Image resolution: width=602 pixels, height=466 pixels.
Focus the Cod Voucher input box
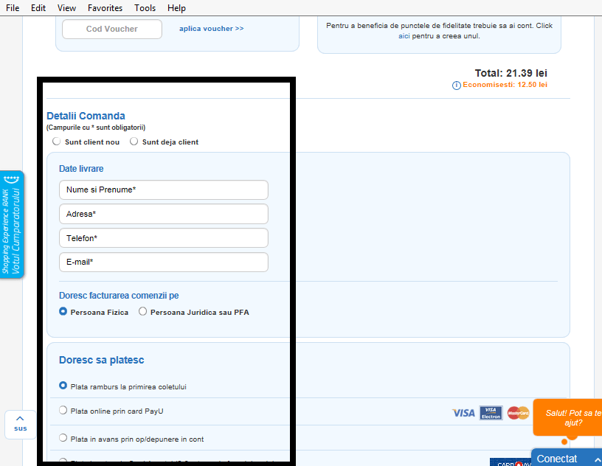(x=111, y=29)
